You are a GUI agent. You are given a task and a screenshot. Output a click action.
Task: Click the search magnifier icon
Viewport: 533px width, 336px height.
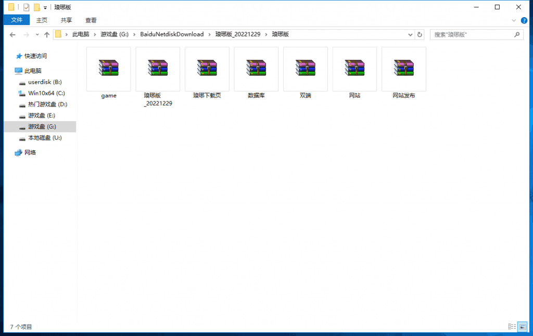click(517, 35)
